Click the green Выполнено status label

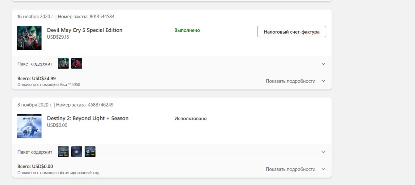pyautogui.click(x=187, y=30)
